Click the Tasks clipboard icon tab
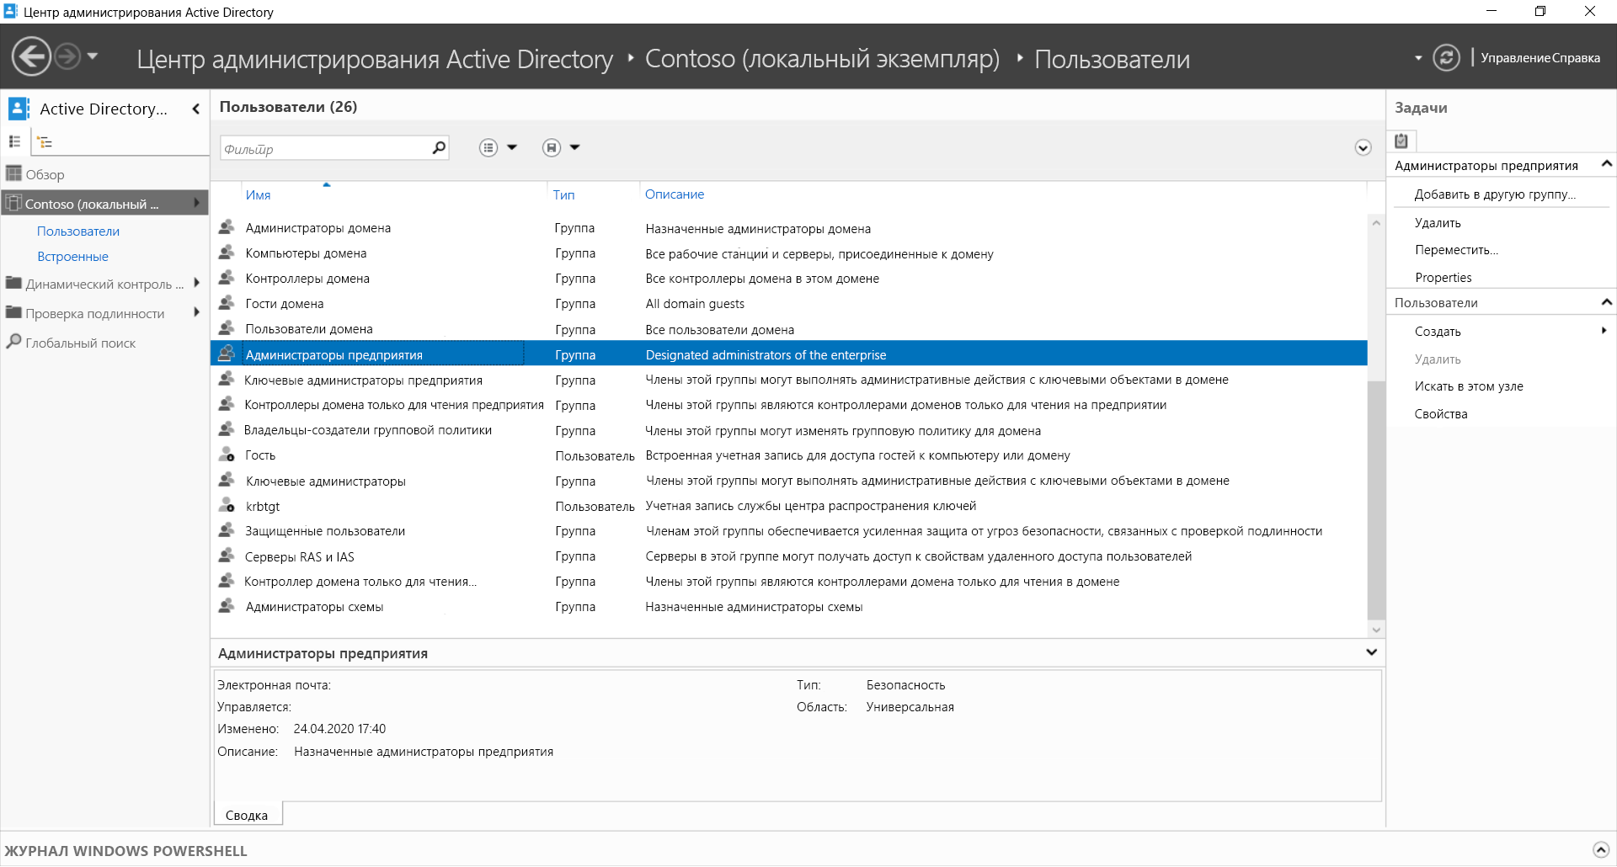The height and width of the screenshot is (867, 1617). tap(1401, 141)
